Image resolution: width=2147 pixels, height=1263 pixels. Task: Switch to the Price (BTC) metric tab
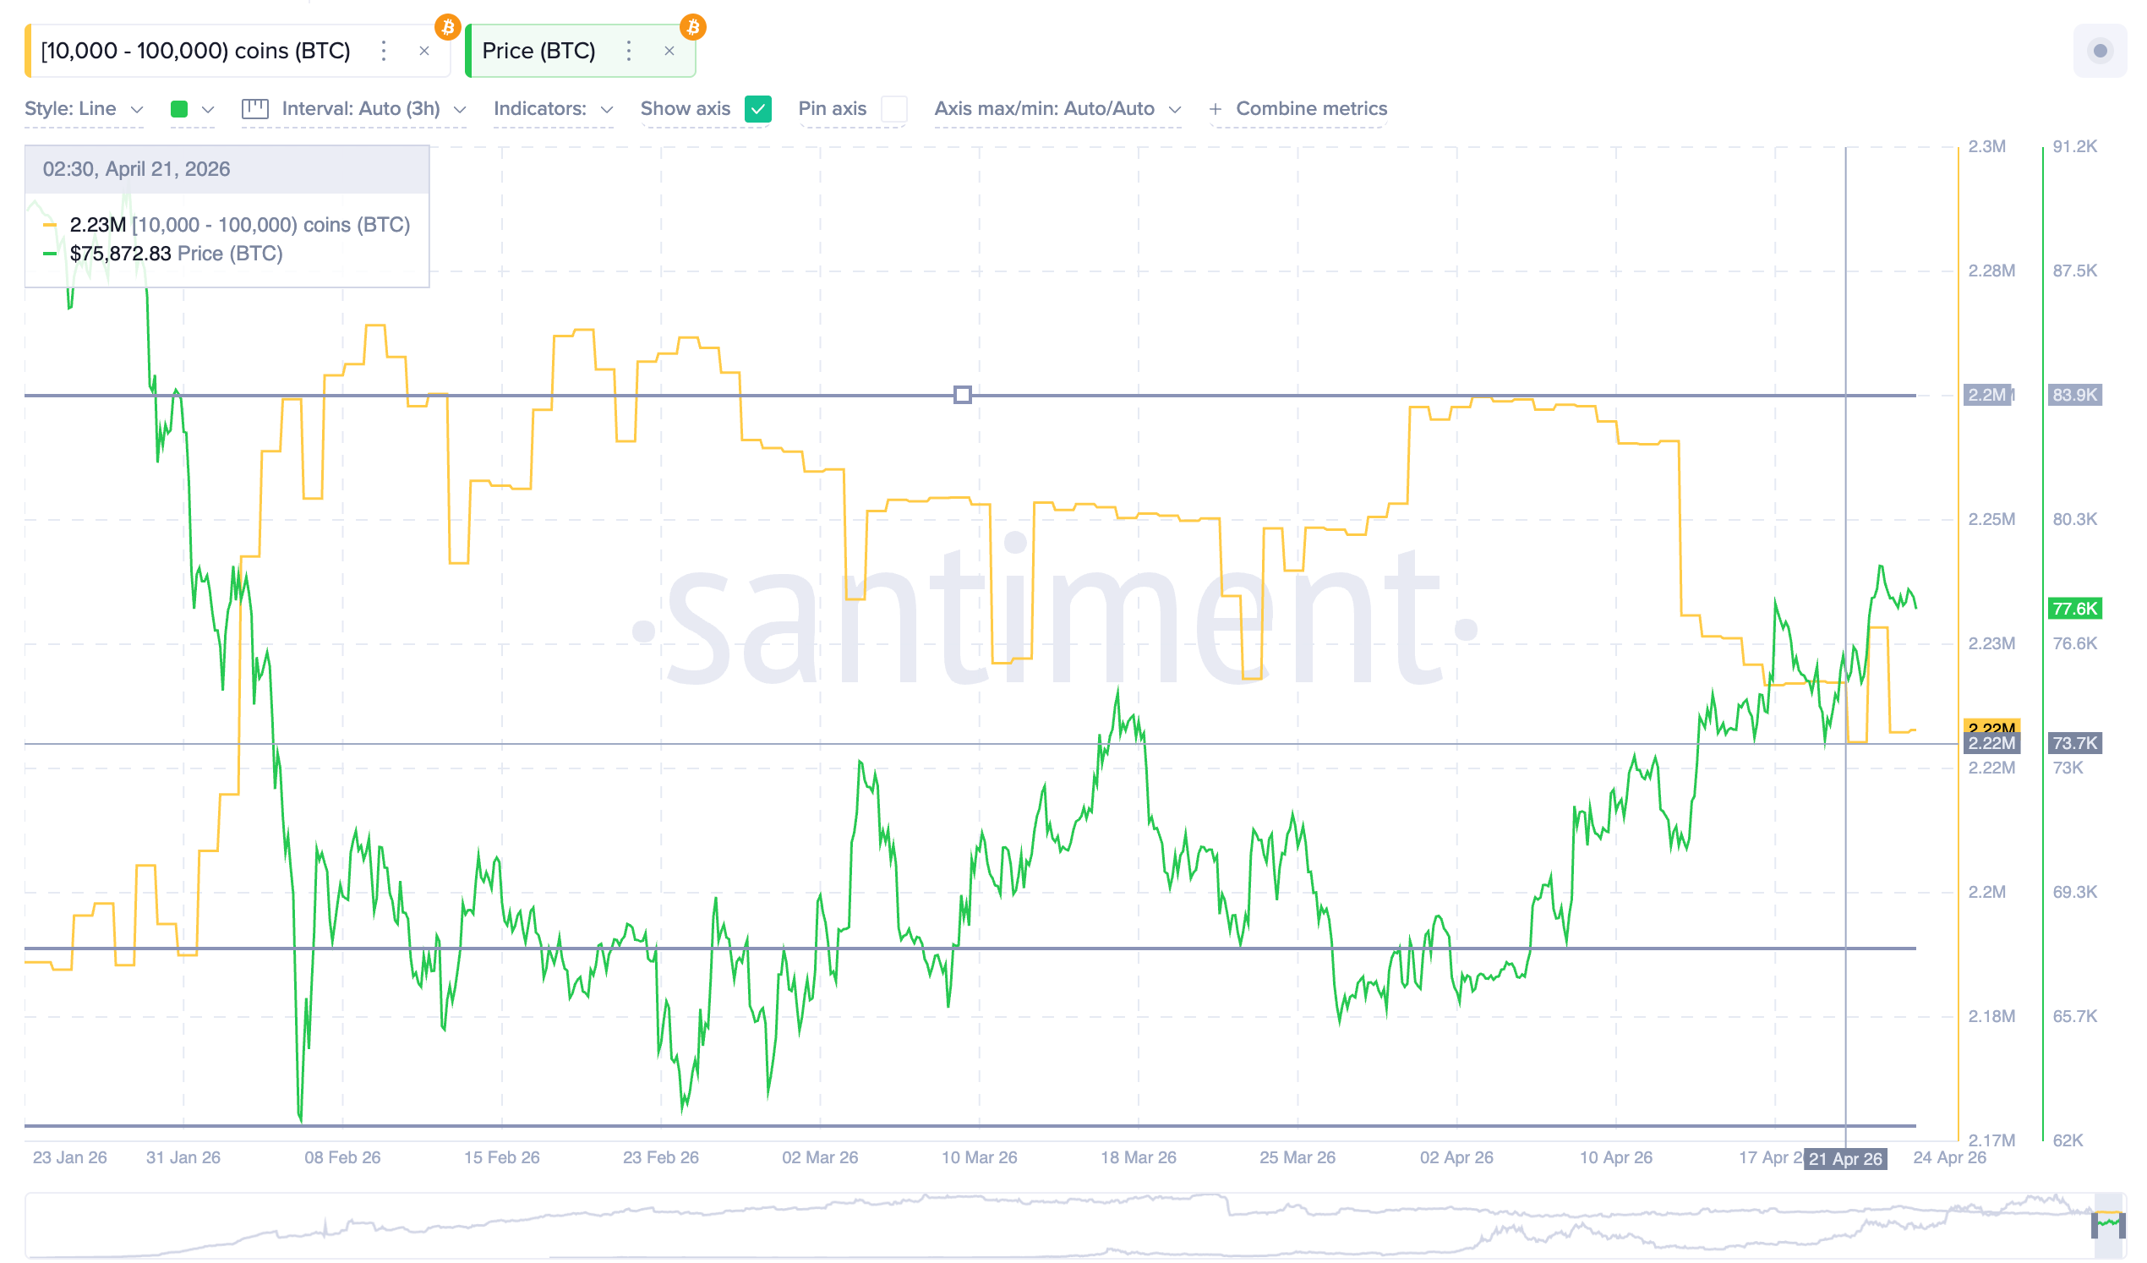pyautogui.click(x=538, y=50)
